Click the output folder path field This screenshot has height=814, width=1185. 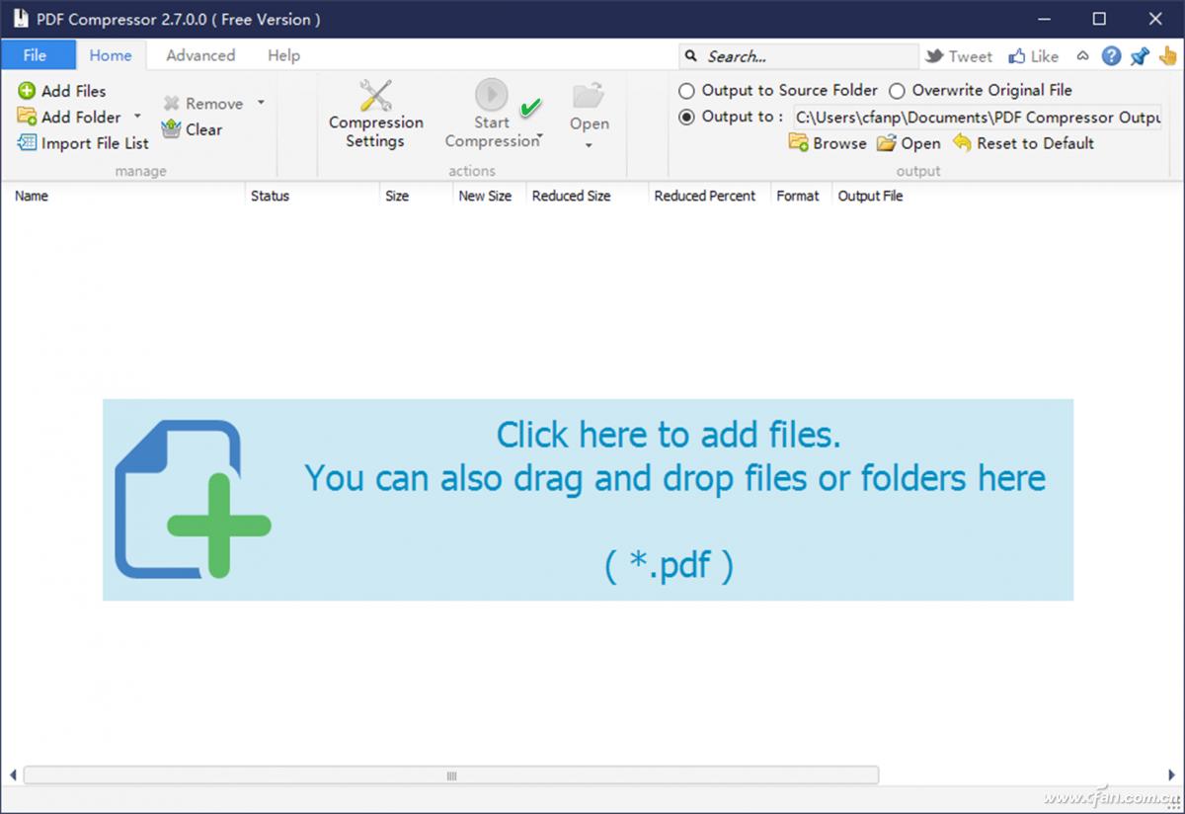click(x=977, y=118)
